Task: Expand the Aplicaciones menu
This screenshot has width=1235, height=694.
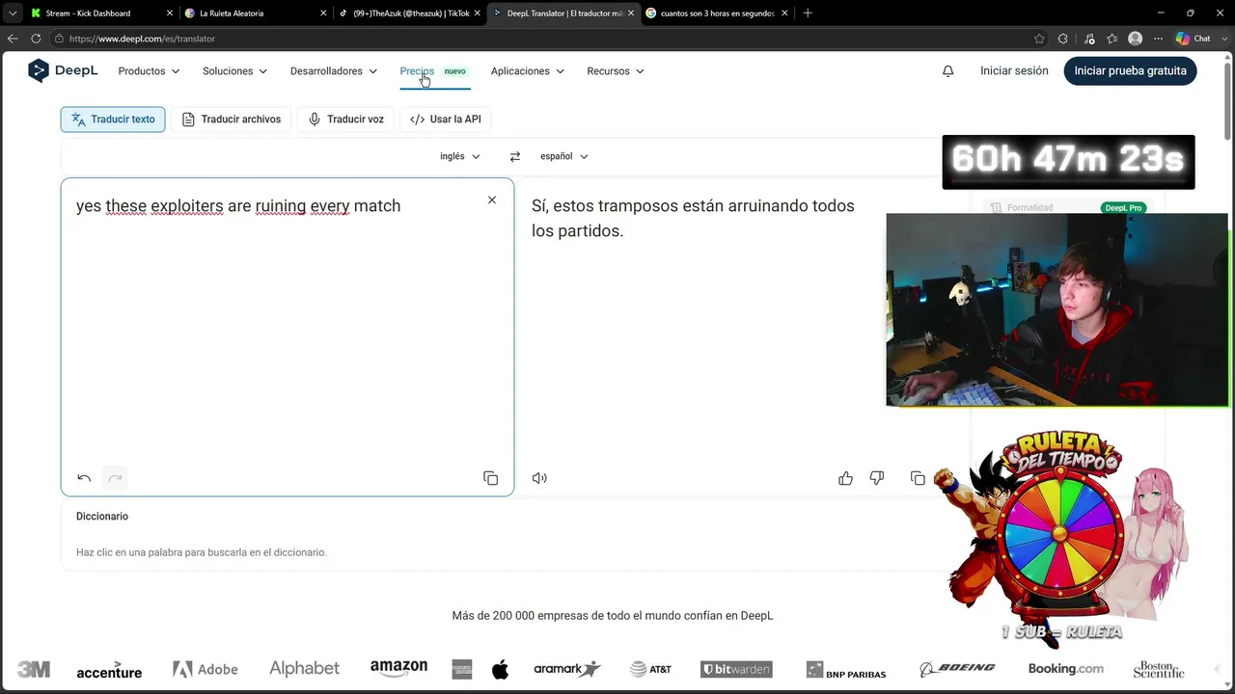Action: tap(528, 71)
